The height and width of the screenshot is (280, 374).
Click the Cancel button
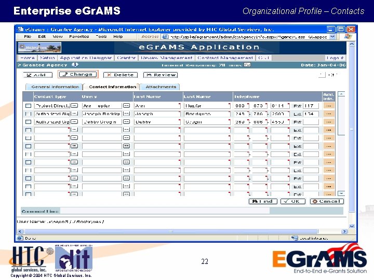click(327, 201)
